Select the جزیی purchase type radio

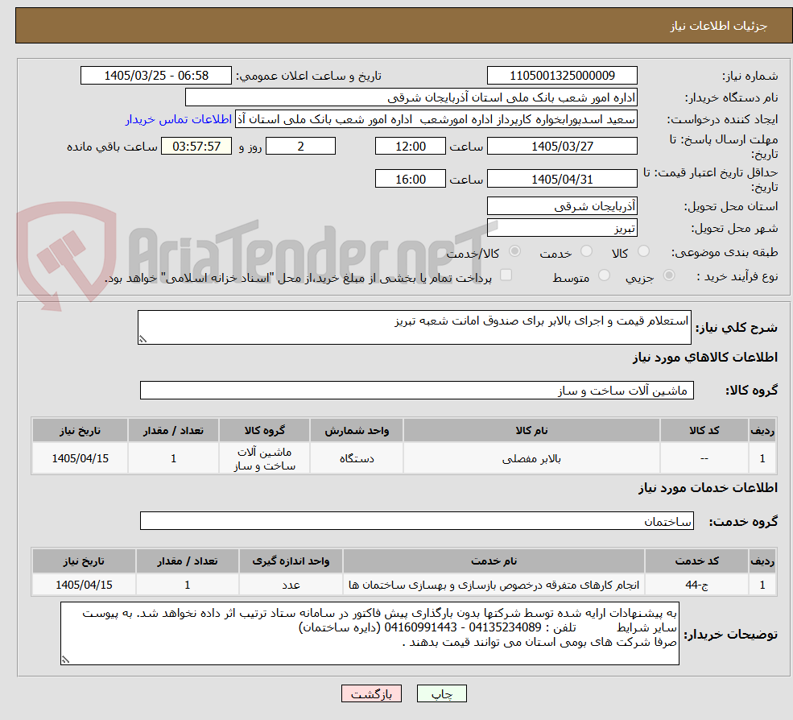pyautogui.click(x=668, y=275)
